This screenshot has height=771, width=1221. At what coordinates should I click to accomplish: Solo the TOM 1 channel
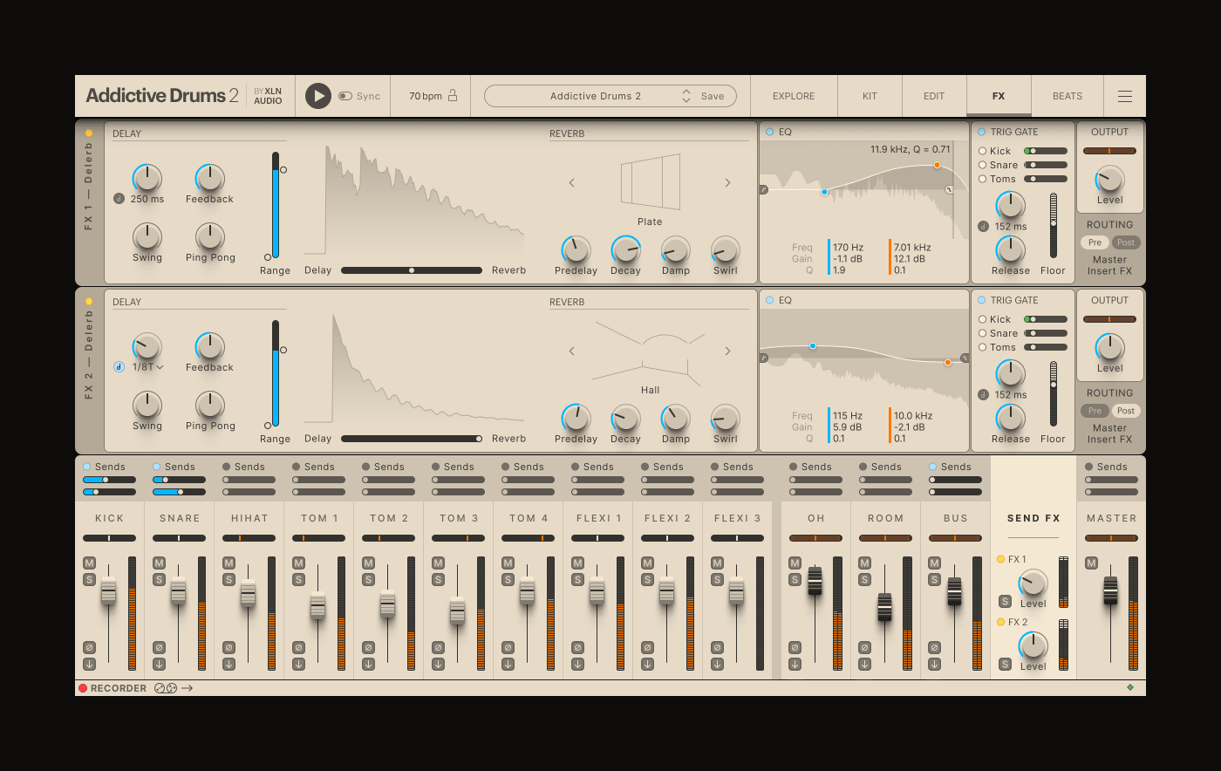tap(298, 580)
